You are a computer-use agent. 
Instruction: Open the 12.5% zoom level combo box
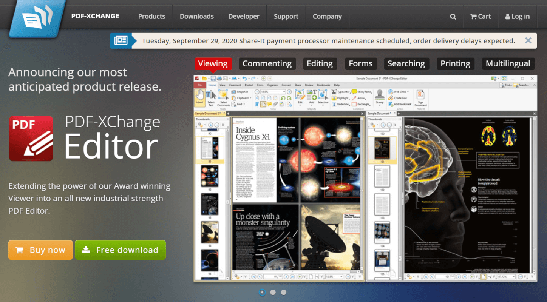[273, 92]
